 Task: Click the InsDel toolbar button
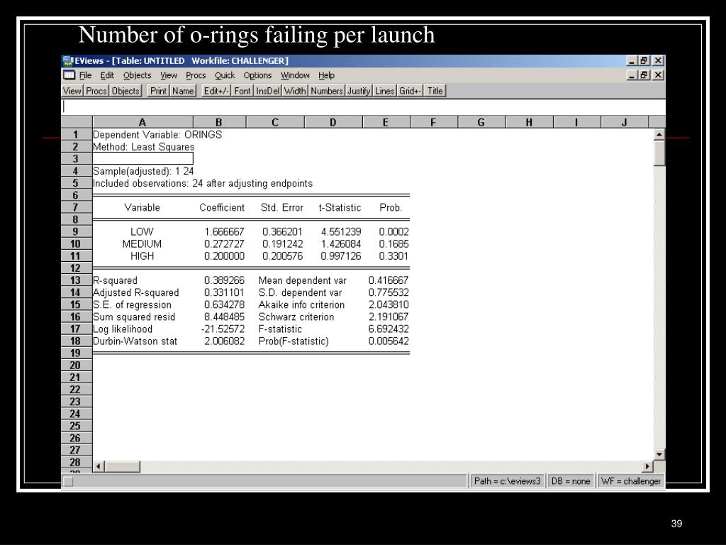267,91
